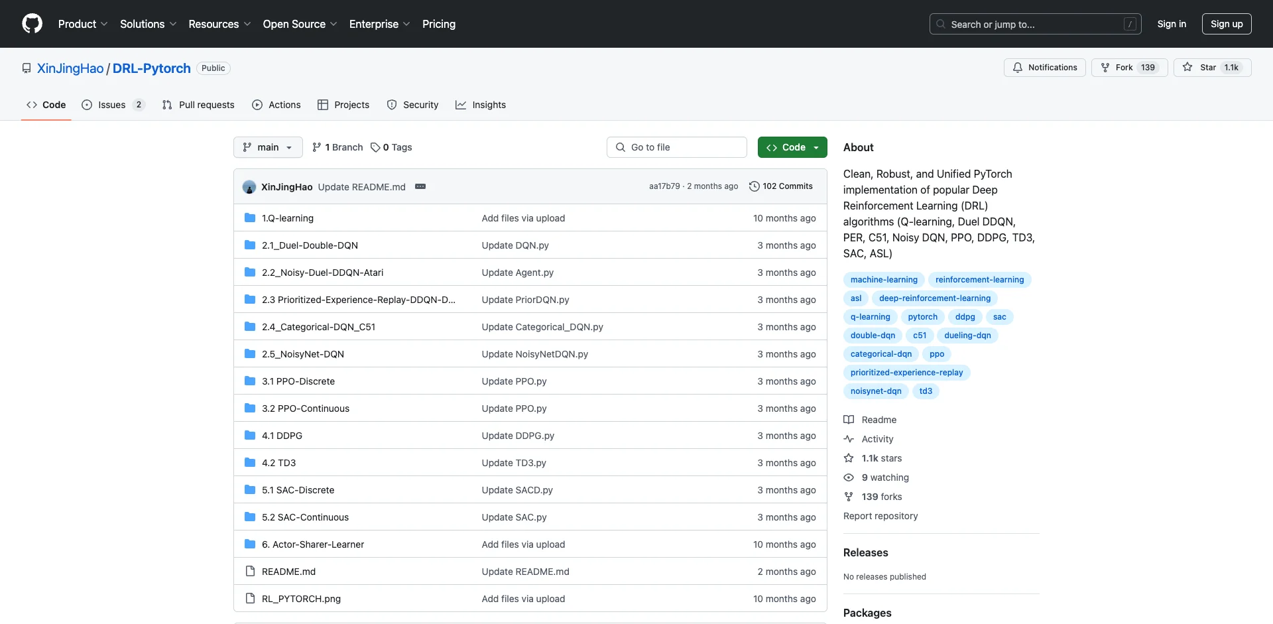
Task: Switch to the Code tab
Action: click(46, 105)
